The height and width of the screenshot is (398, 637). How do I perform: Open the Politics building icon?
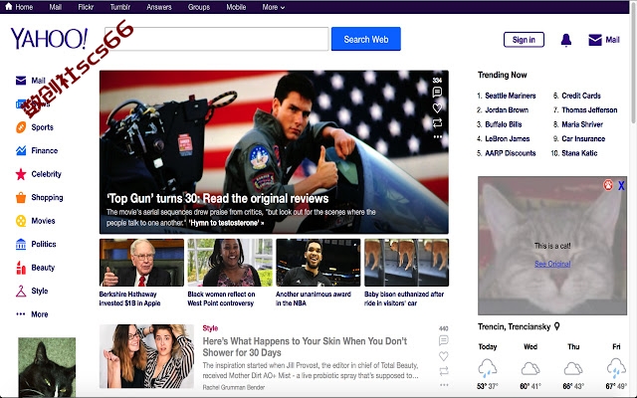(x=21, y=244)
